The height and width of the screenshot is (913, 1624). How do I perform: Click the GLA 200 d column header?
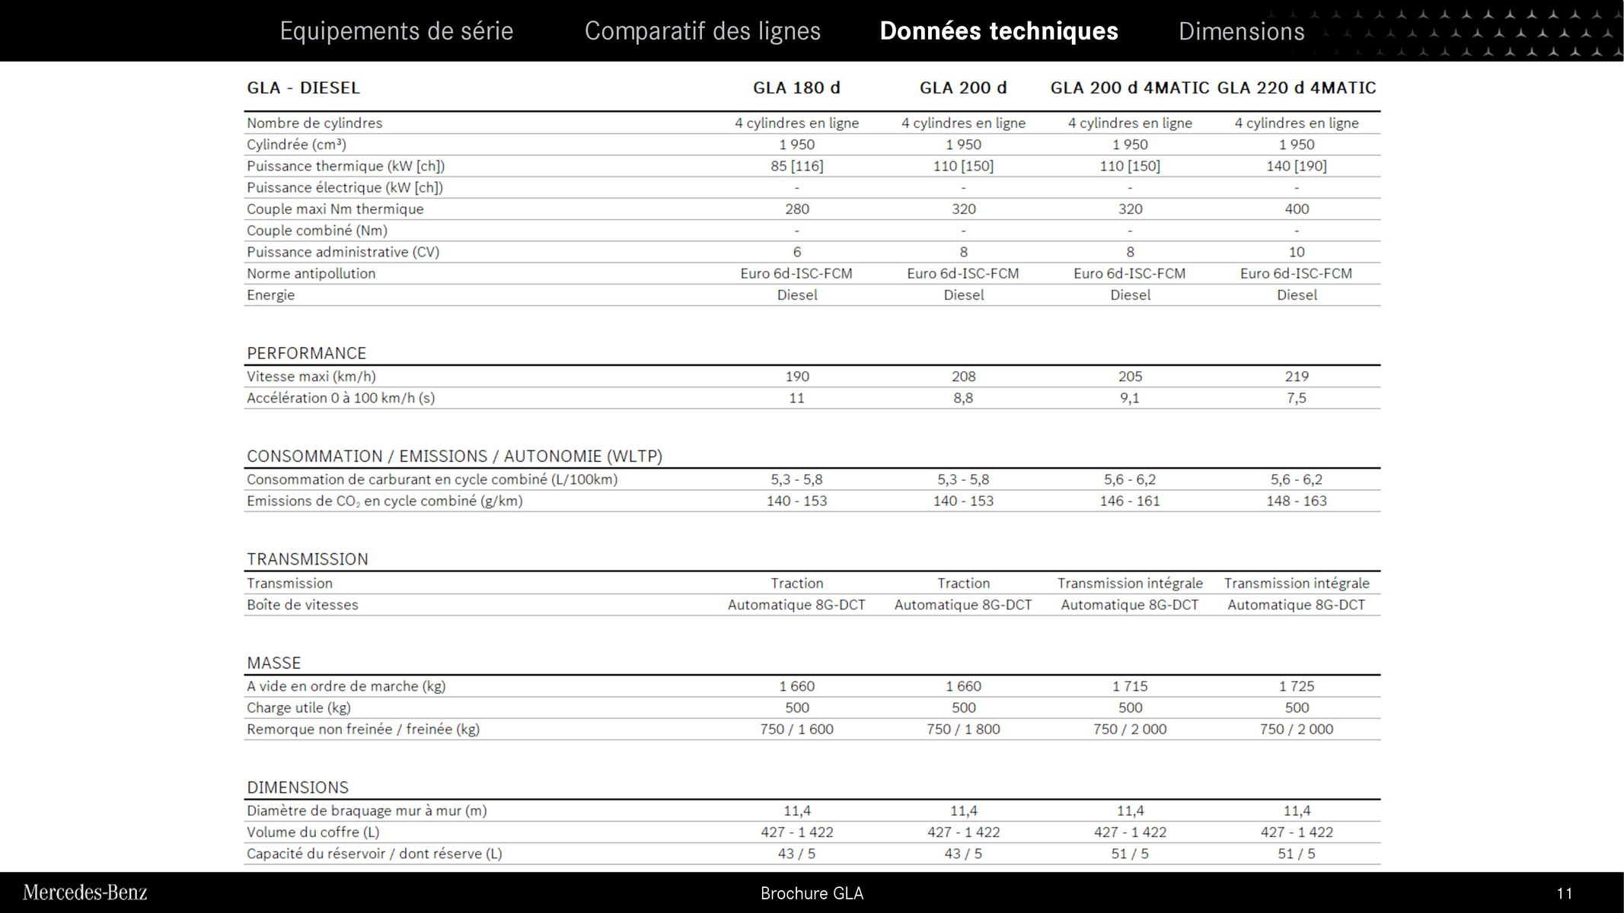point(963,87)
